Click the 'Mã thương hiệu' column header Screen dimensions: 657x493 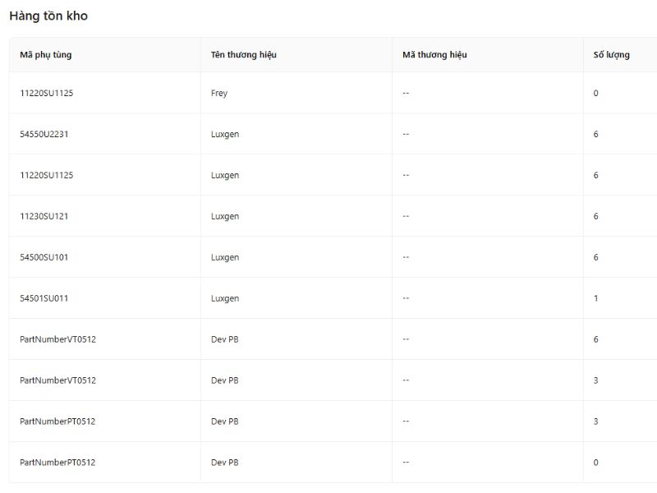[x=434, y=55]
